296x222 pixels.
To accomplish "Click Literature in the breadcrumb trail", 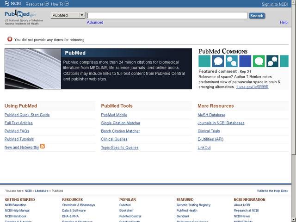I will pos(42,191).
